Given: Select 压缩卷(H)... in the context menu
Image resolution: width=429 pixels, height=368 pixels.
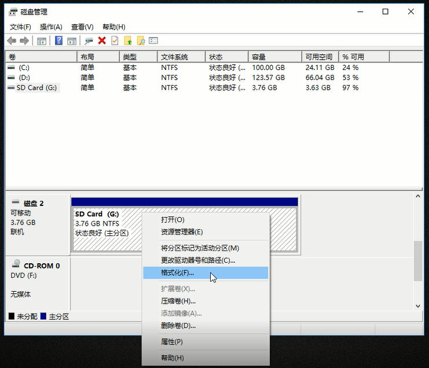Looking at the screenshot, I should pyautogui.click(x=178, y=301).
